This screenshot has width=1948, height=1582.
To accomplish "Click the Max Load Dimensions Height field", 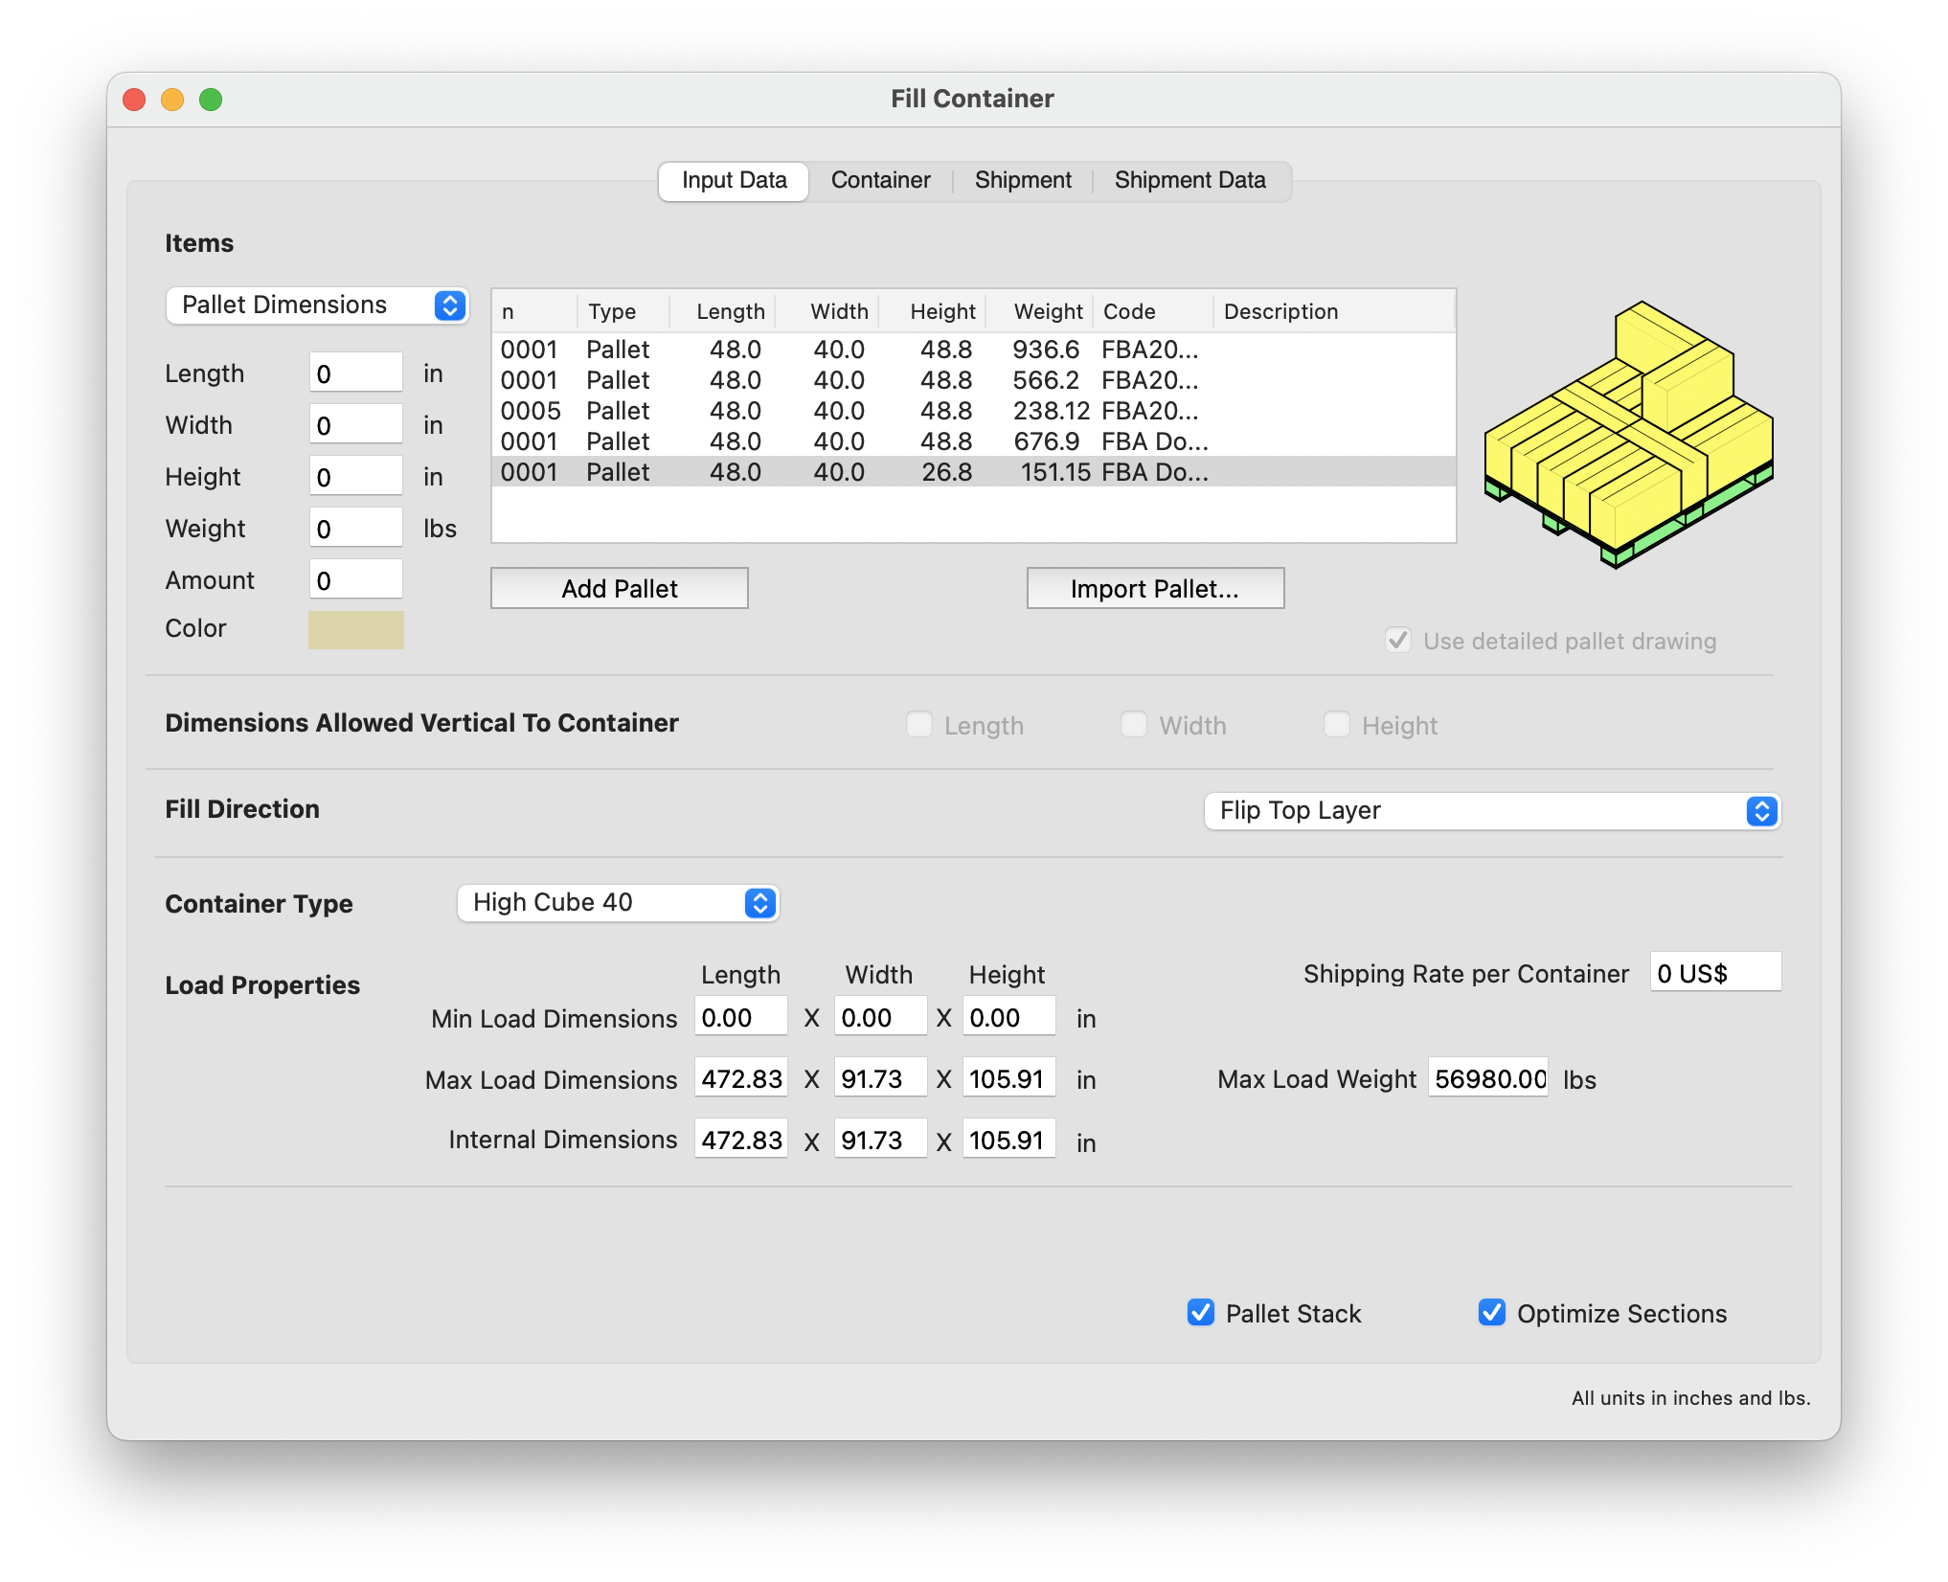I will point(1009,1078).
